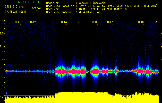Image resolution: width=162 pixels, height=103 pixels.
Task: Select antenna value A504HB(yagi 4el)
Action: pos(91,12)
